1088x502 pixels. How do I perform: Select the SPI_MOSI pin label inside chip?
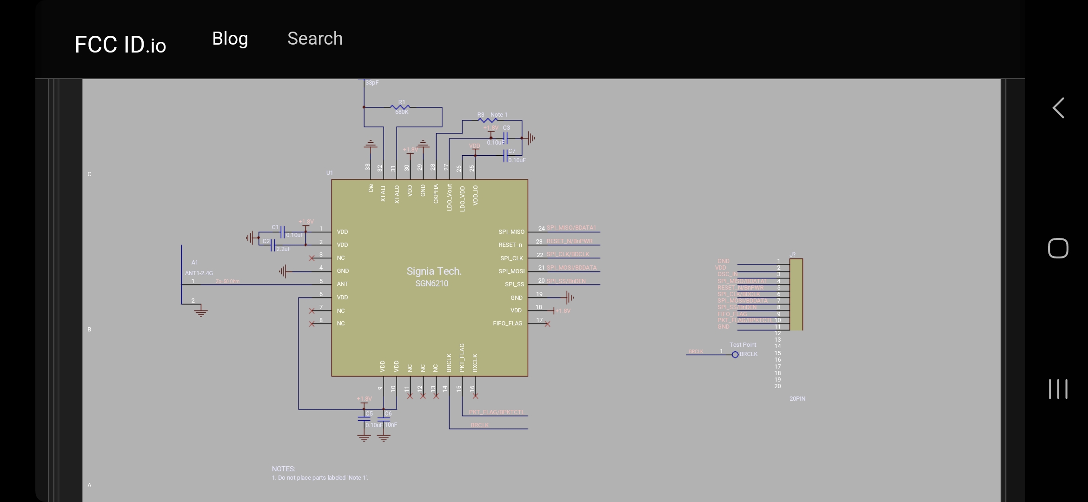click(x=511, y=271)
